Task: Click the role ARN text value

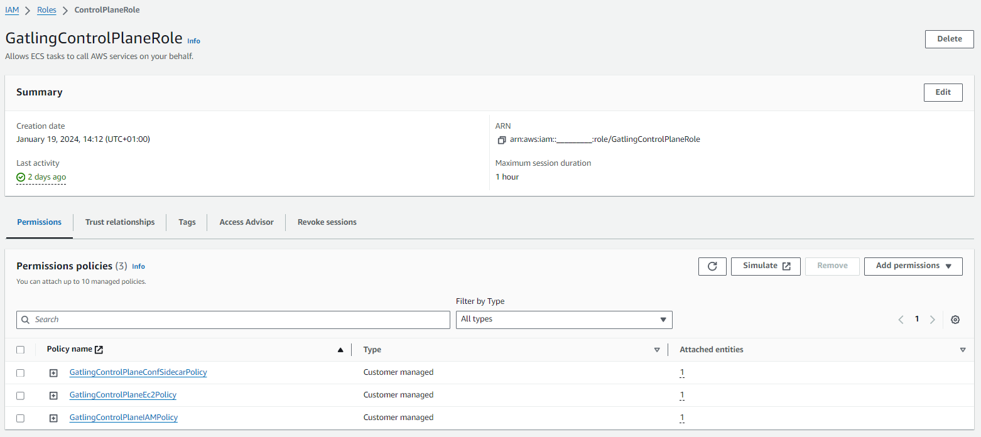Action: (605, 139)
